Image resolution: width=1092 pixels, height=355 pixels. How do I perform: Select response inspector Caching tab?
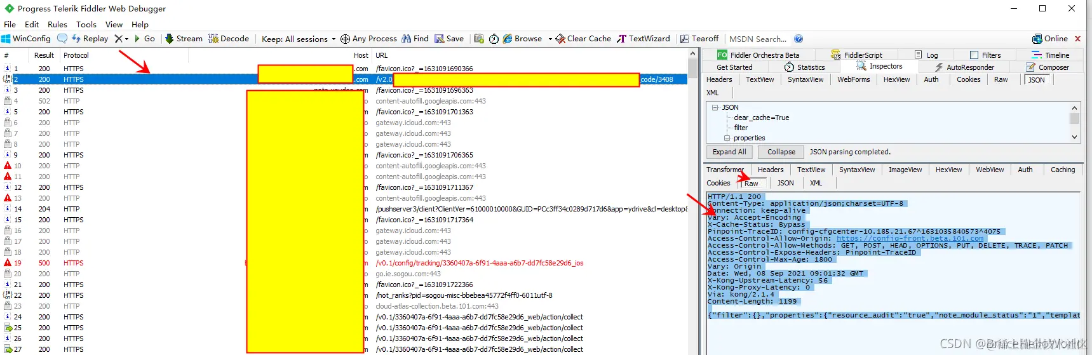click(x=1063, y=170)
